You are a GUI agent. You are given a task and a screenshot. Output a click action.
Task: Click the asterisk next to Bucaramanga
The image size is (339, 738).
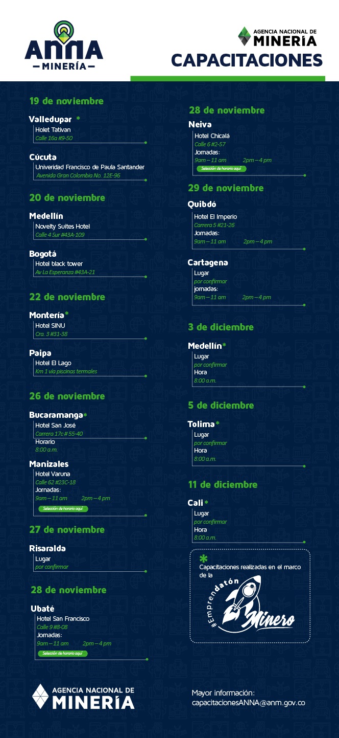[85, 415]
